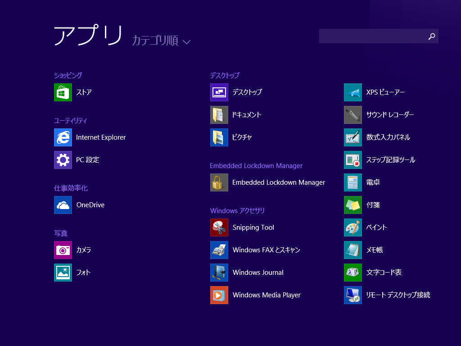Open the 数式入力パネル icon
Viewport: 461px width, 346px height.
(353, 137)
